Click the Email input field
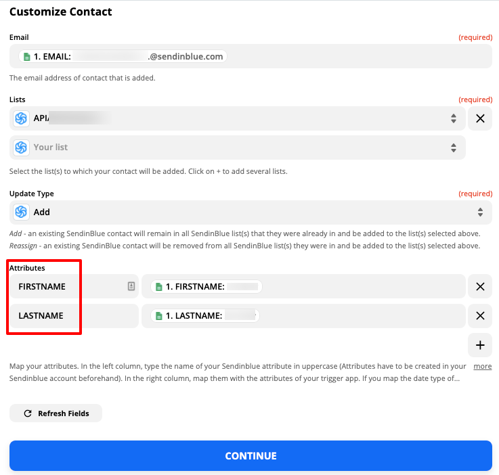 (x=251, y=56)
